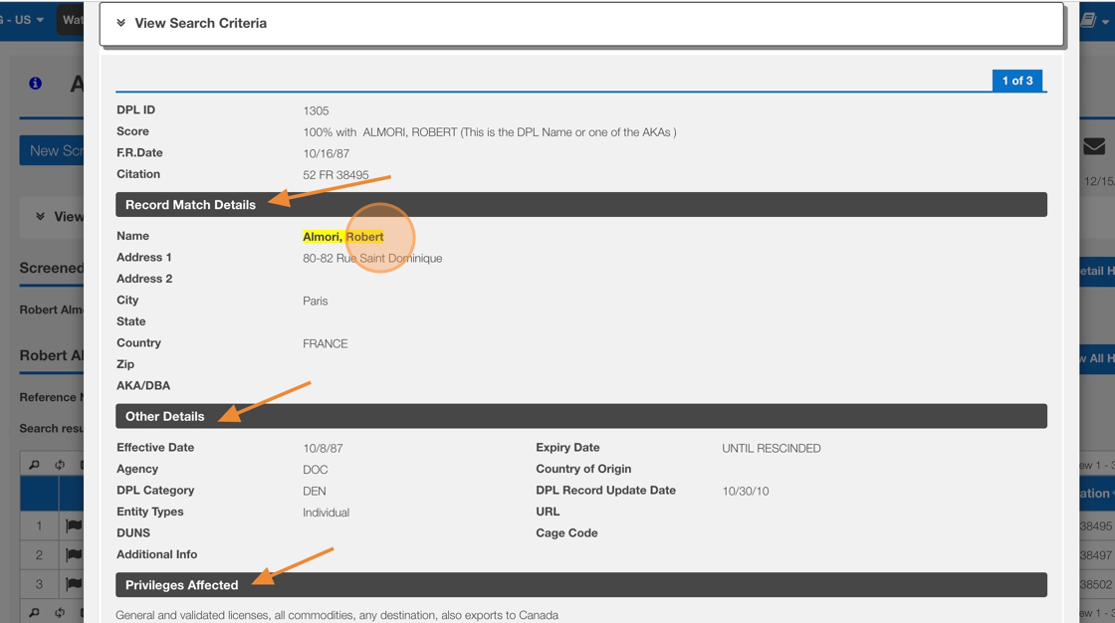
Task: Click the Citation column header in background grid
Action: click(1096, 493)
